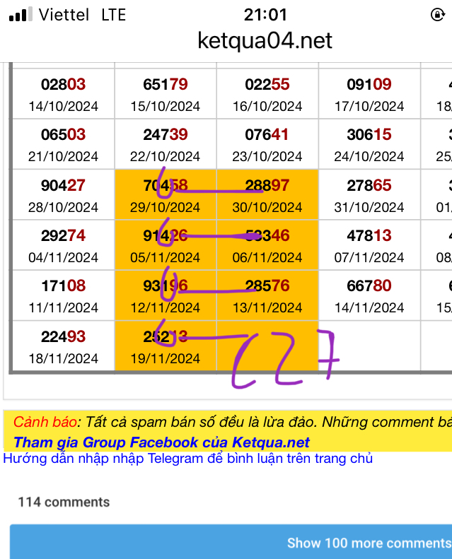Tap the ketqua04.net address bar

[265, 40]
